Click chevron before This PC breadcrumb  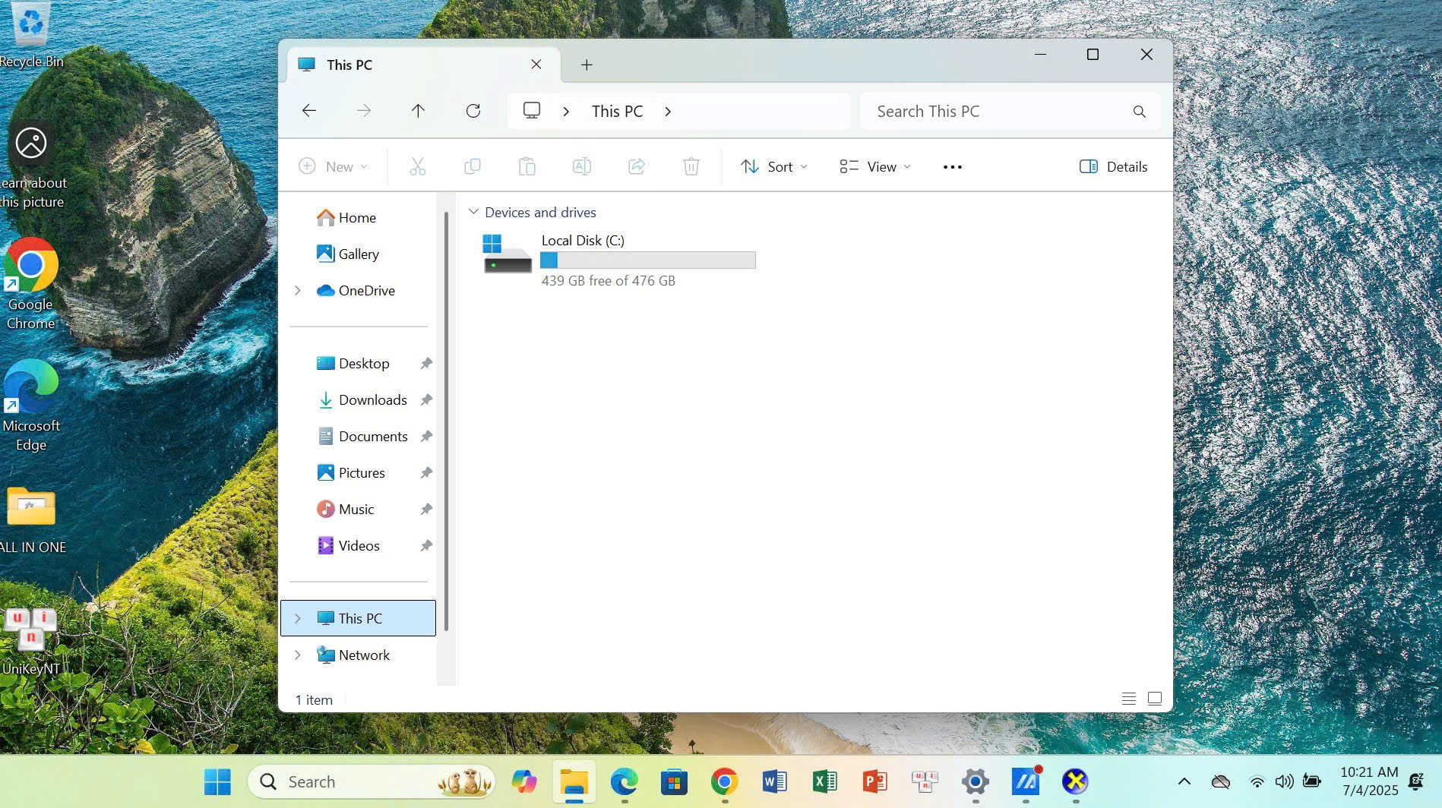tap(566, 111)
